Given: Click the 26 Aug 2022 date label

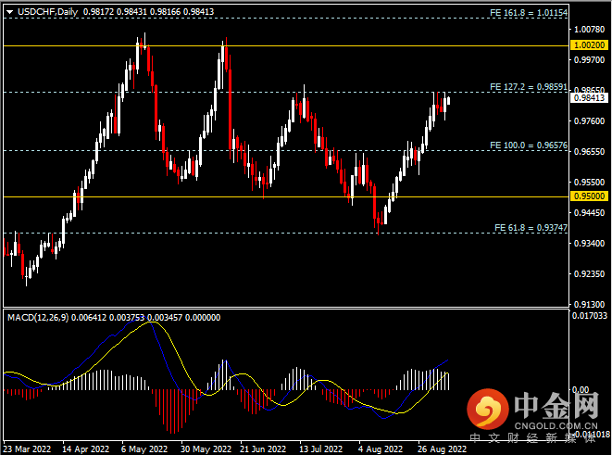Looking at the screenshot, I should point(442,449).
